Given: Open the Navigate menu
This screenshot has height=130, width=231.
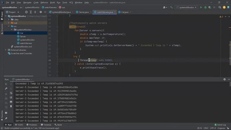Looking at the screenshot, I should pyautogui.click(x=27, y=3).
